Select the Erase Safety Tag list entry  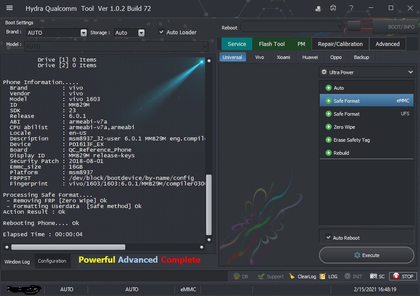coord(367,140)
